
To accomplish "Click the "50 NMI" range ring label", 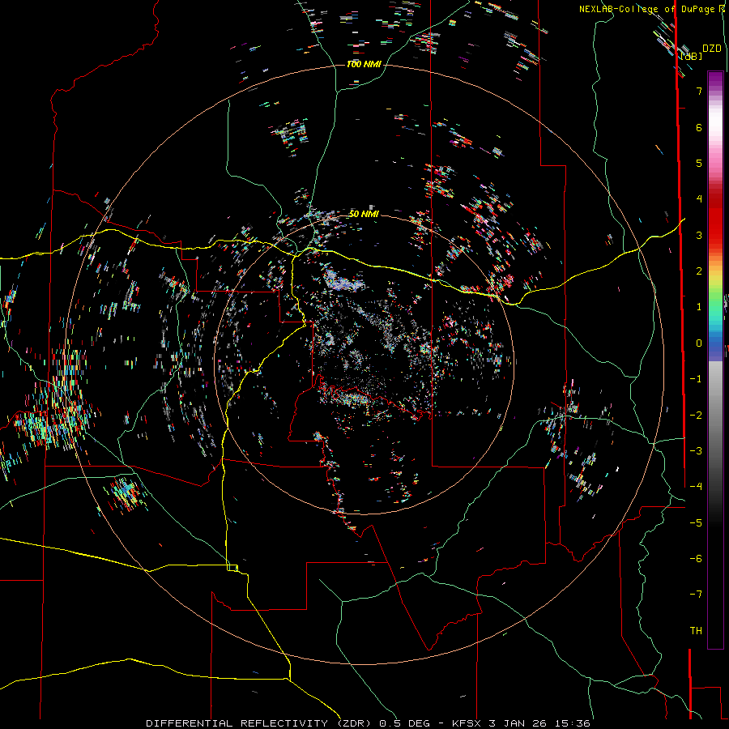I will (x=364, y=214).
